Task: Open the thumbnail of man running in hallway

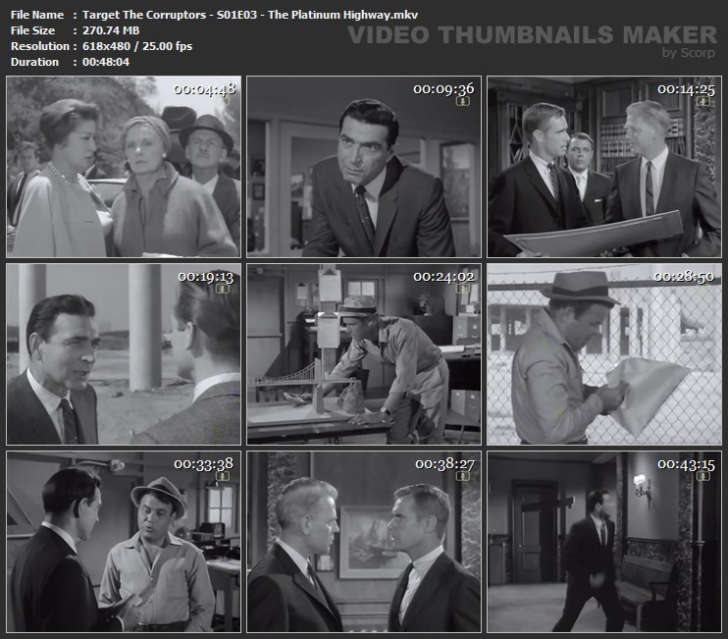Action: tap(604, 542)
